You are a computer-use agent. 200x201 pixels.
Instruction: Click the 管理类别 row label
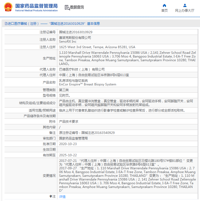click(49, 90)
